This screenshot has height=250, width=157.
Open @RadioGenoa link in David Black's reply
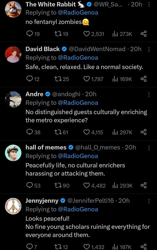(x=78, y=58)
